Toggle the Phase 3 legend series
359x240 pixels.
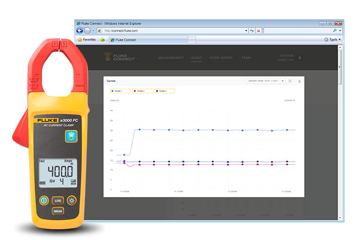165,91
